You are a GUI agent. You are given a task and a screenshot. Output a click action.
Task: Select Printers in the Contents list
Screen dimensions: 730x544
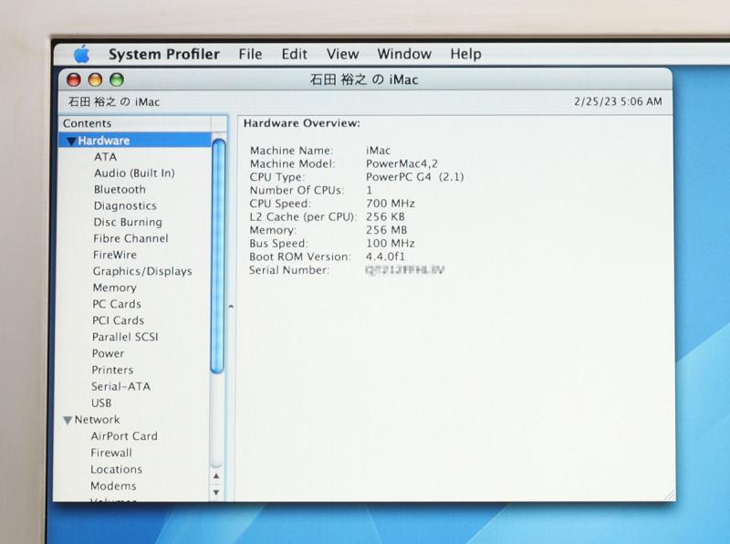[x=112, y=370]
